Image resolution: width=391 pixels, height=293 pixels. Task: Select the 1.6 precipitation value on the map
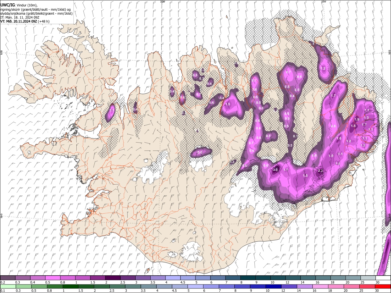(x=338, y=138)
